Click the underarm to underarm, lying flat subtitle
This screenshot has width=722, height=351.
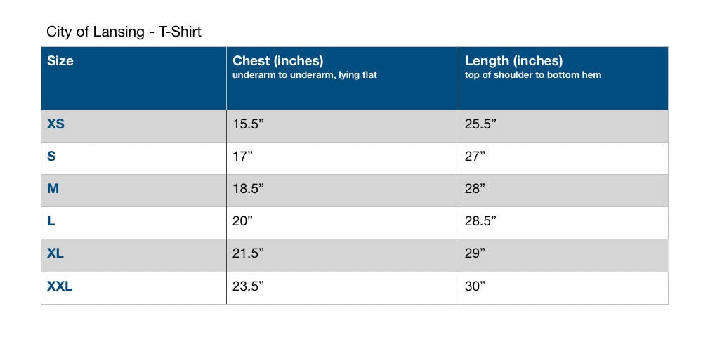[304, 75]
